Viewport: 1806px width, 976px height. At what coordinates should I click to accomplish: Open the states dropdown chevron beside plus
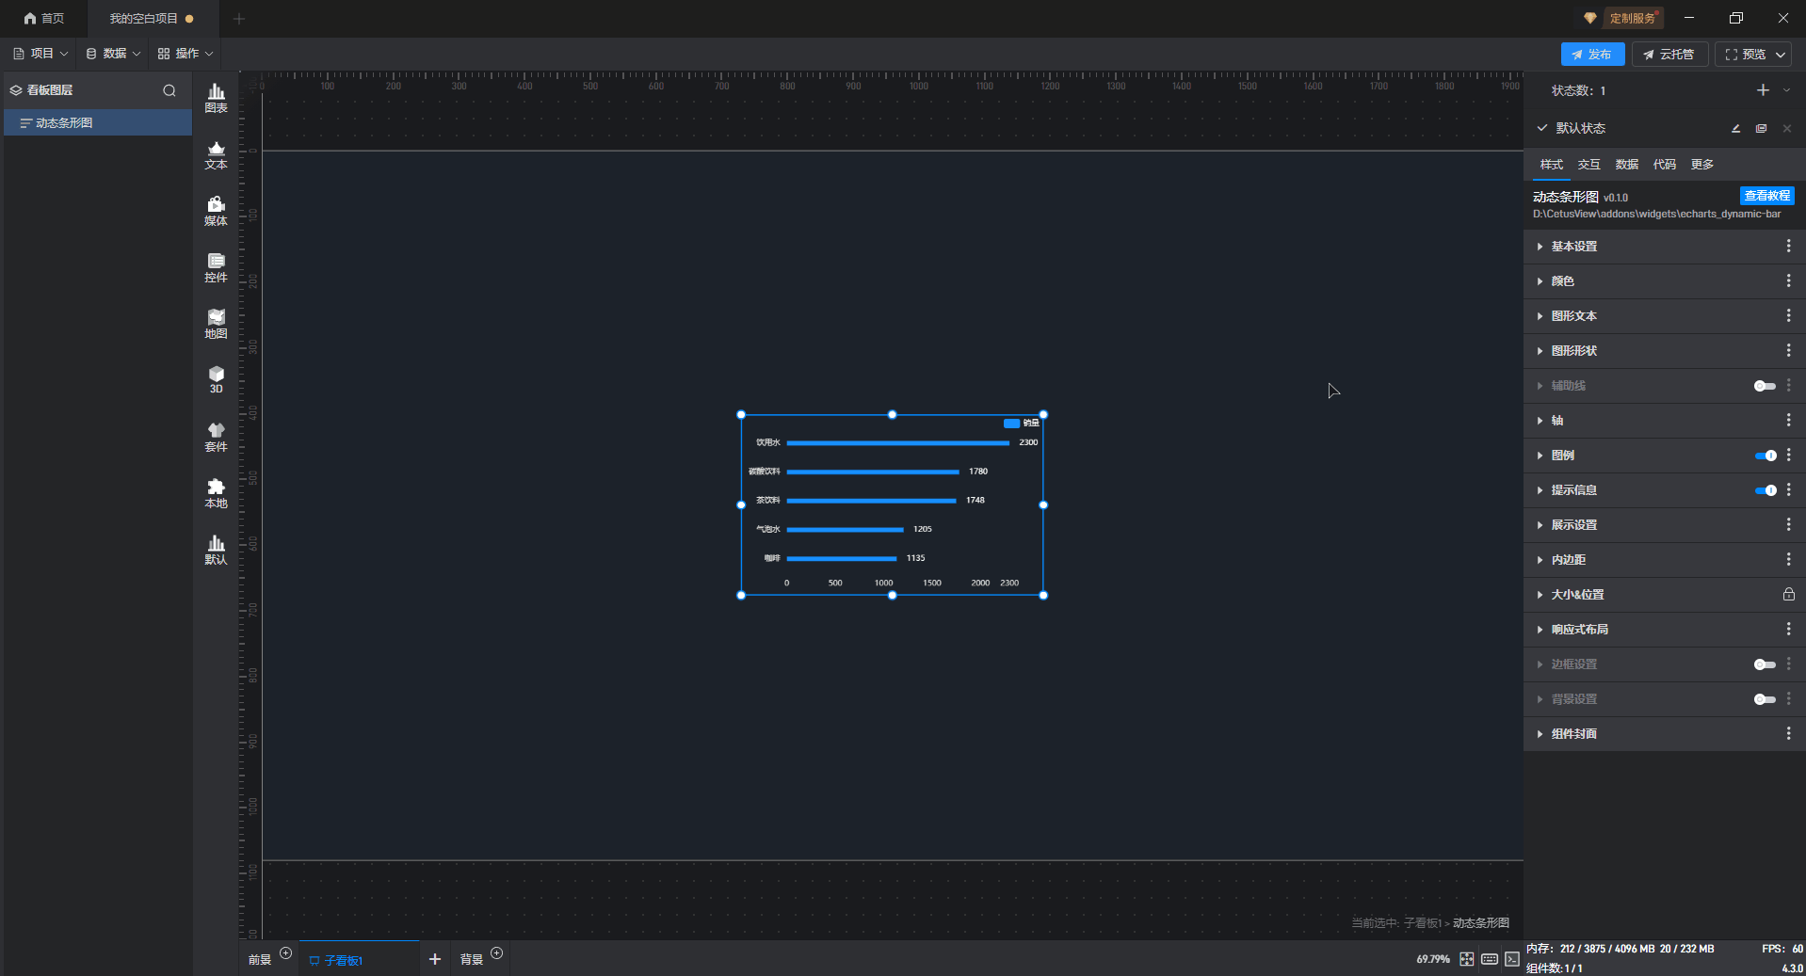pos(1786,90)
